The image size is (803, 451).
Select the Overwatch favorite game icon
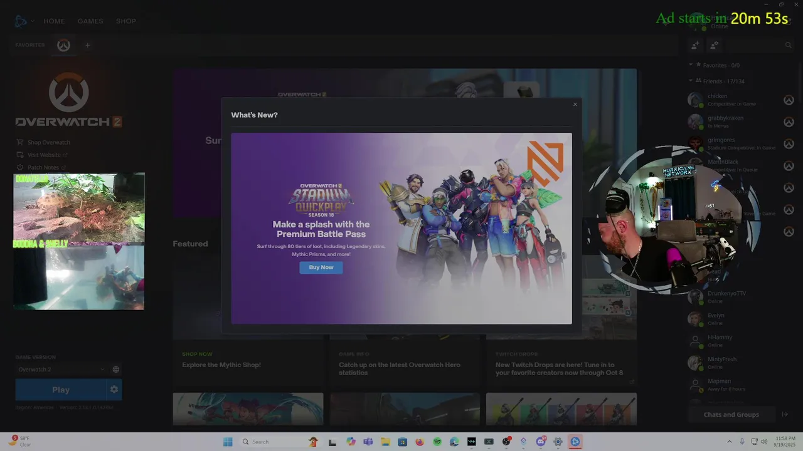pyautogui.click(x=63, y=45)
